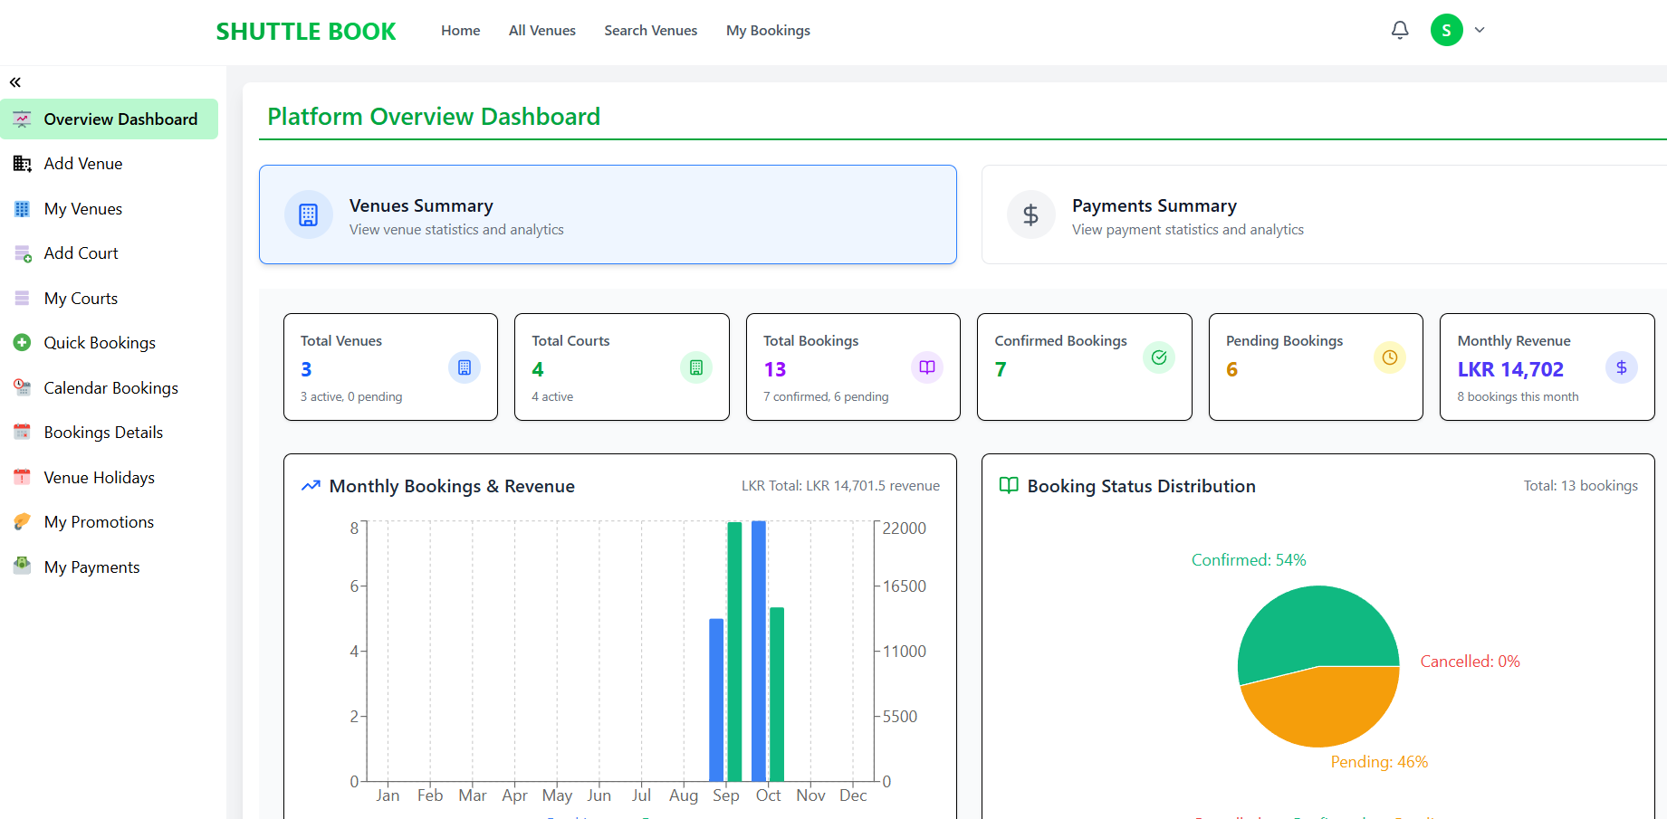Click the SHUTTLE BOOK logo

point(305,30)
